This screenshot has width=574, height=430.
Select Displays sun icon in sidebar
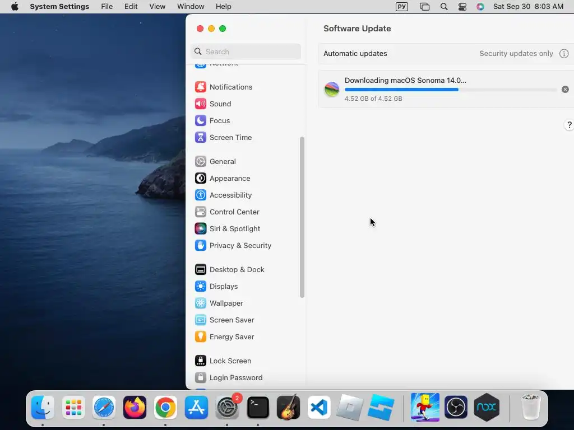coord(200,287)
